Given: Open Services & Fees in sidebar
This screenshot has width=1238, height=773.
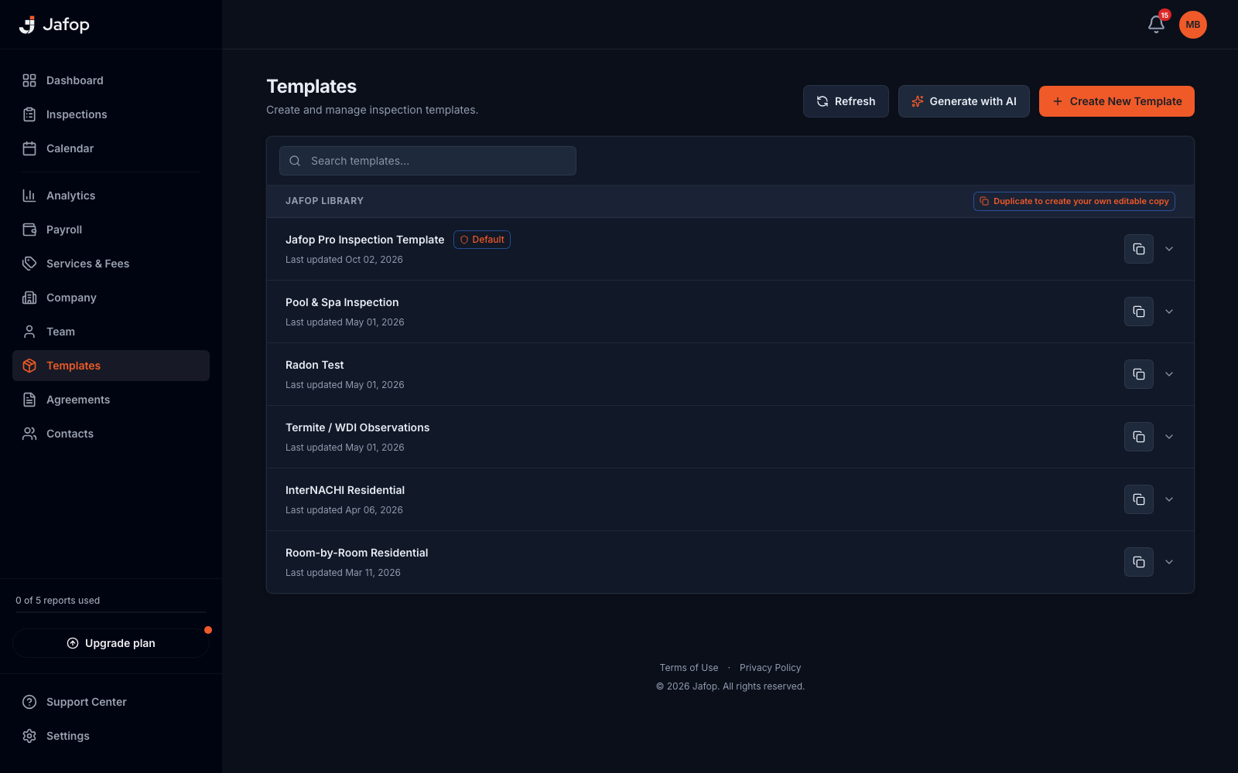Looking at the screenshot, I should (x=111, y=264).
